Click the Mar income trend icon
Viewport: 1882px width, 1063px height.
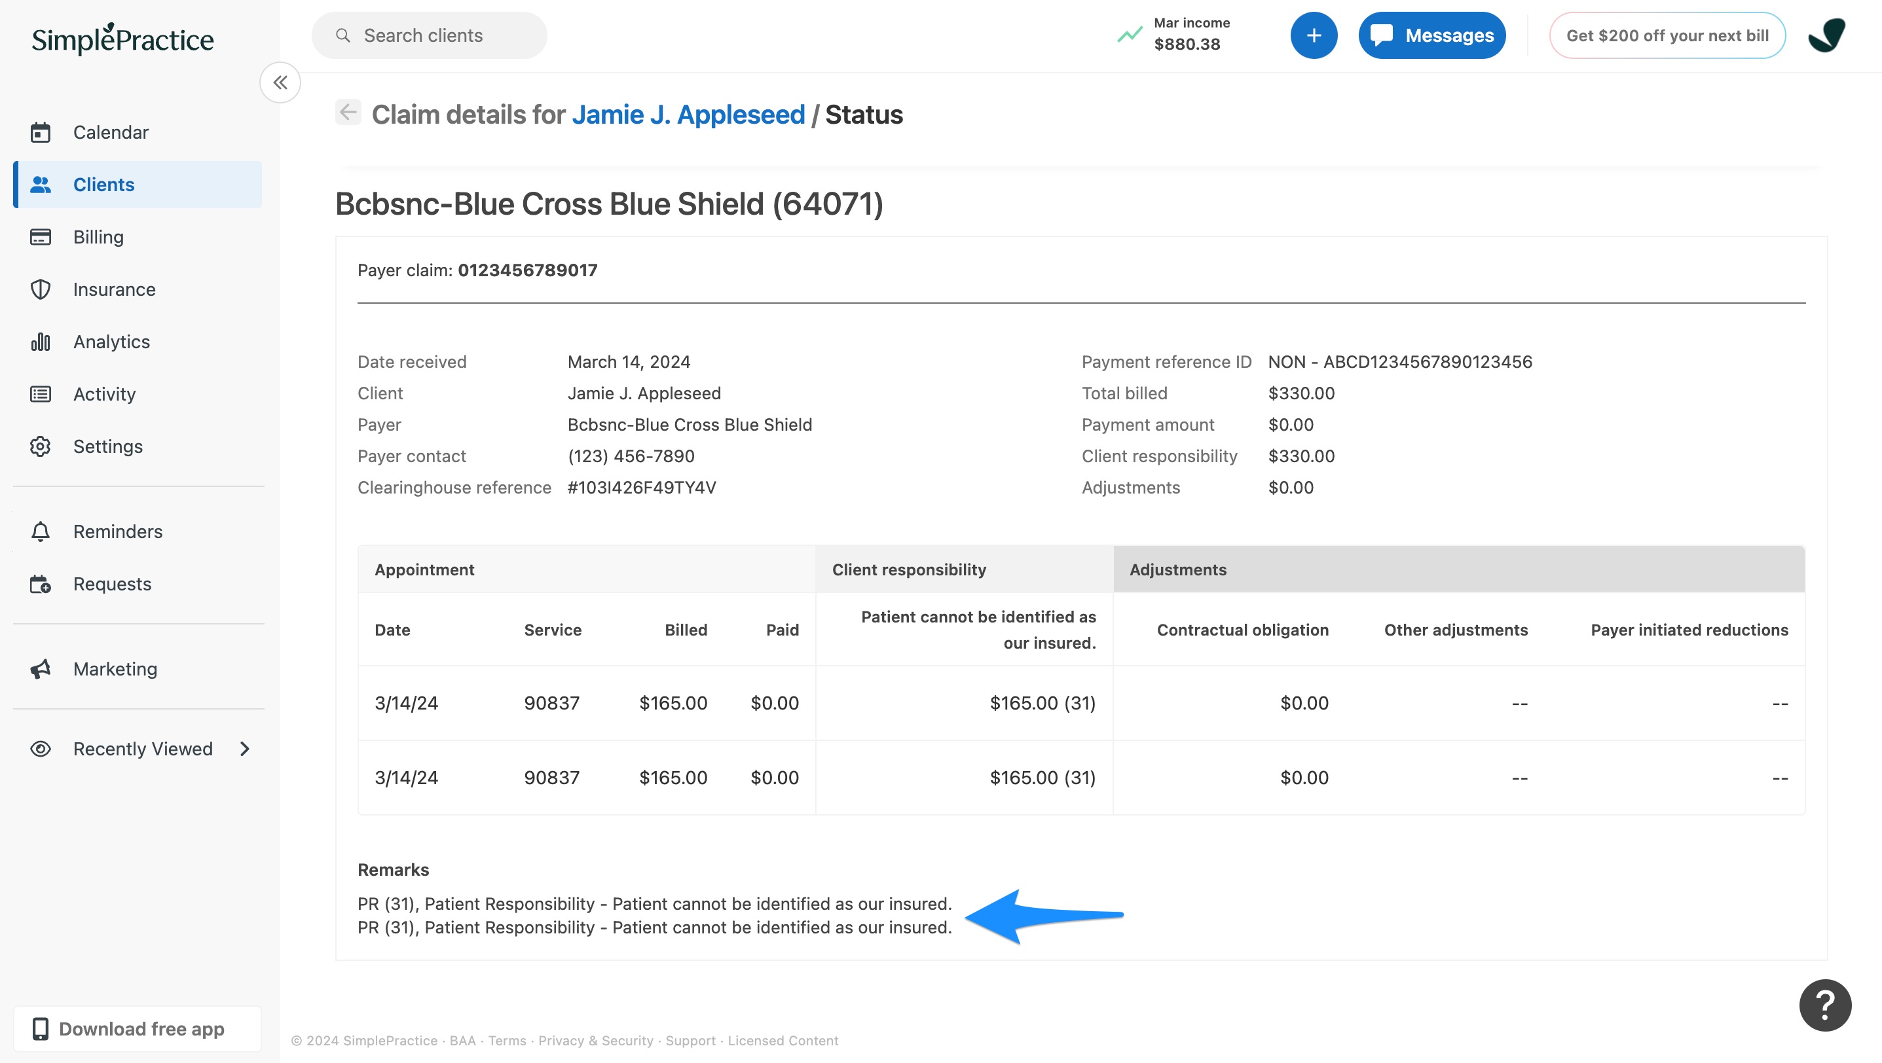coord(1130,34)
